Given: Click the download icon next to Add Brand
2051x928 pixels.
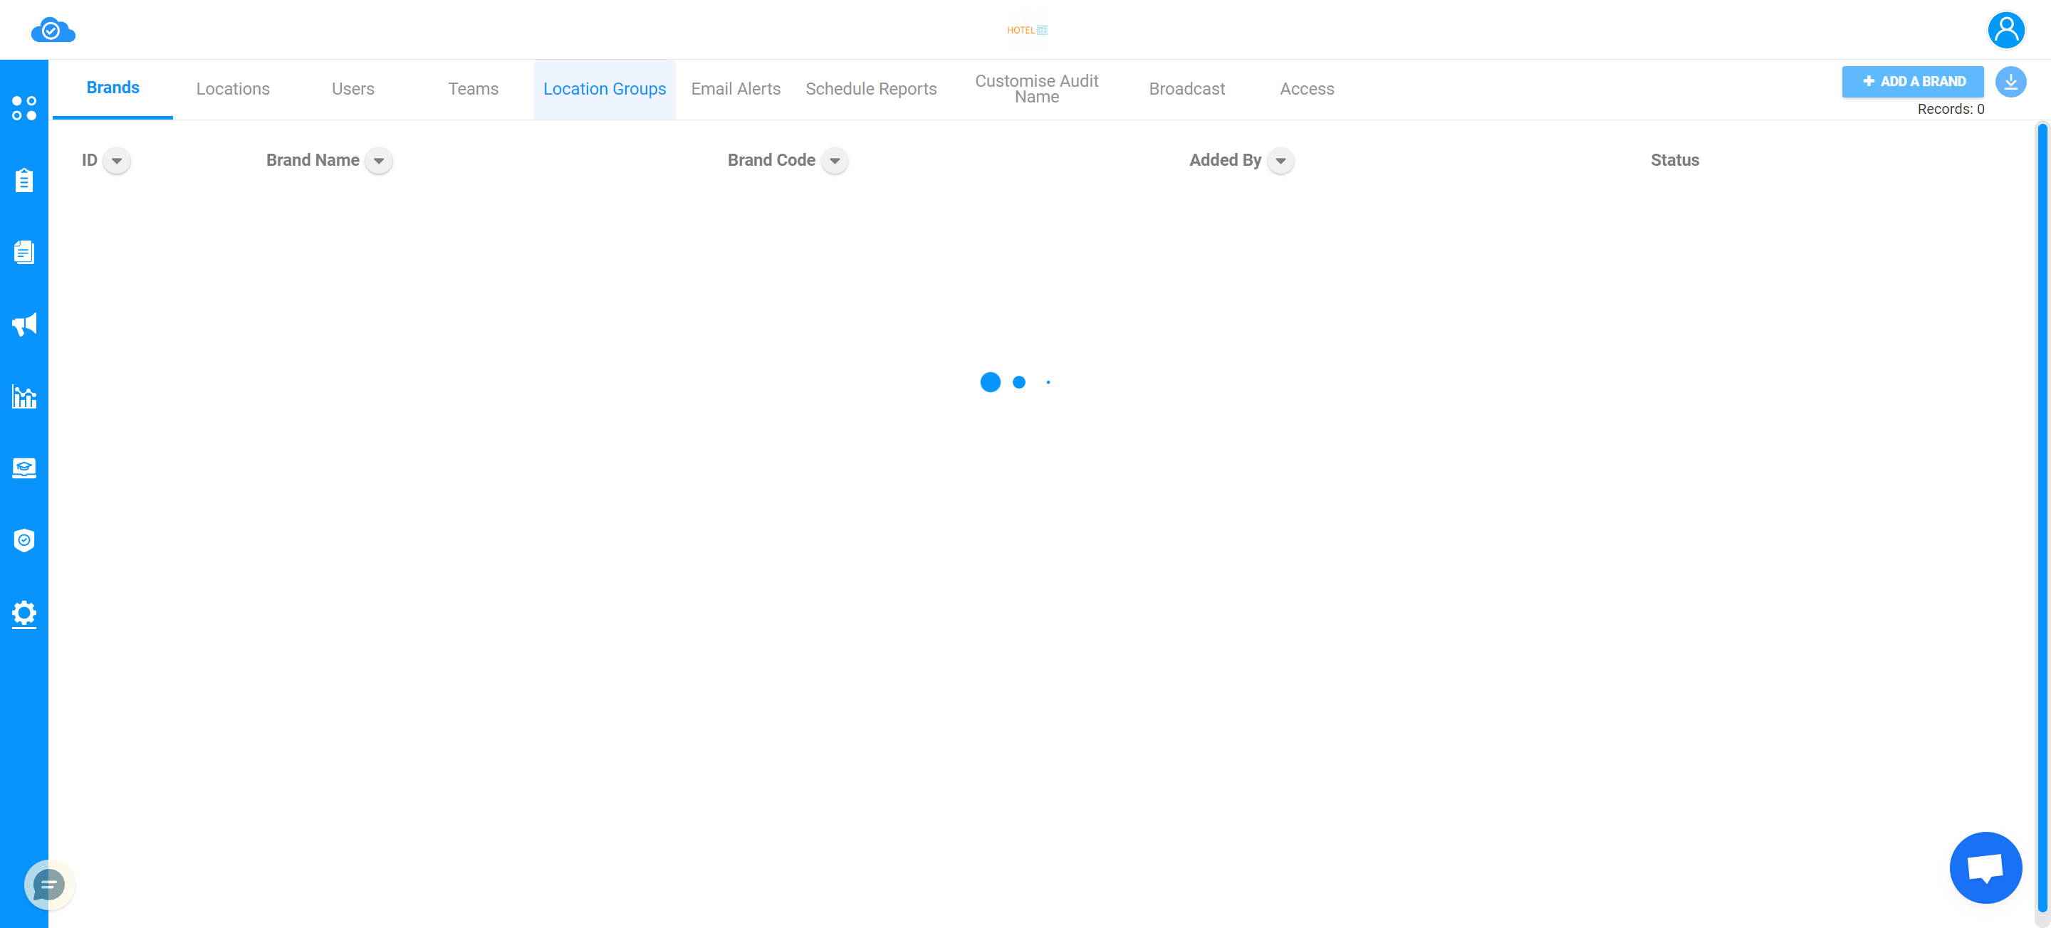Looking at the screenshot, I should click(x=2009, y=81).
